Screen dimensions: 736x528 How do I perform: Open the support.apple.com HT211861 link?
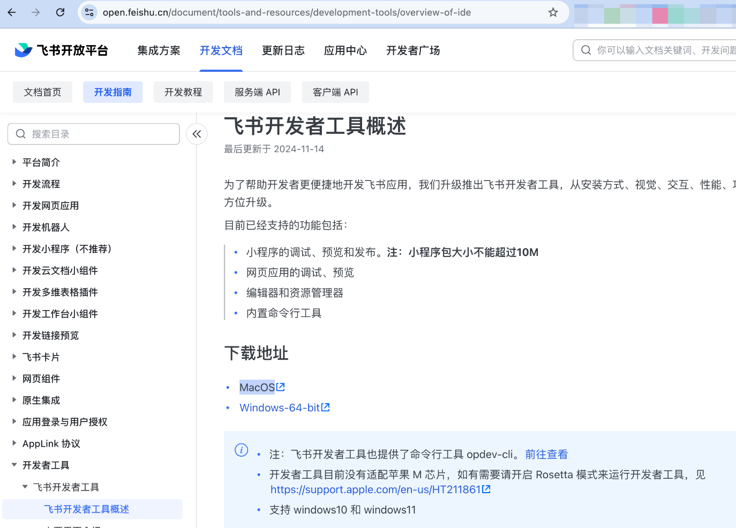(375, 489)
